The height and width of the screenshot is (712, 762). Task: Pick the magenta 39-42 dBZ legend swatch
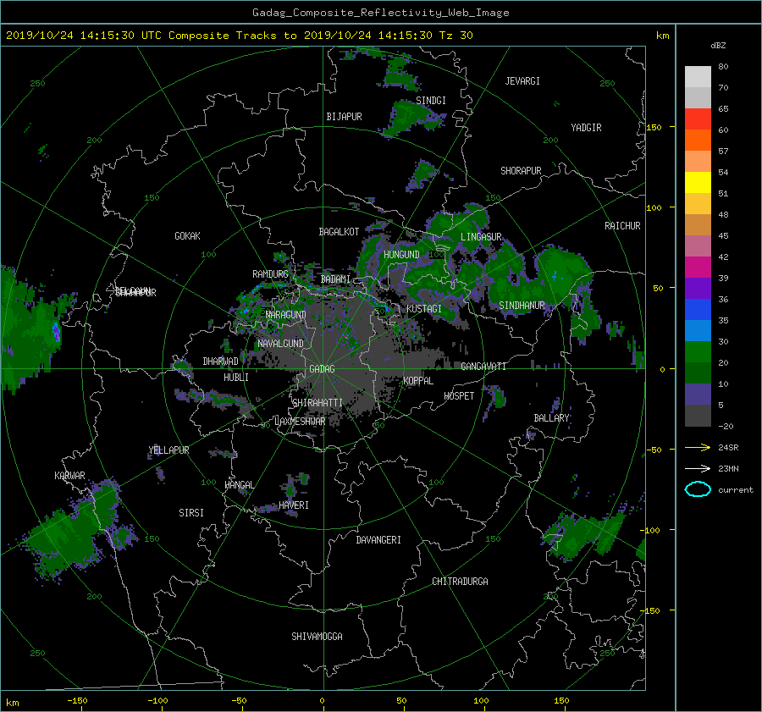pyautogui.click(x=698, y=267)
